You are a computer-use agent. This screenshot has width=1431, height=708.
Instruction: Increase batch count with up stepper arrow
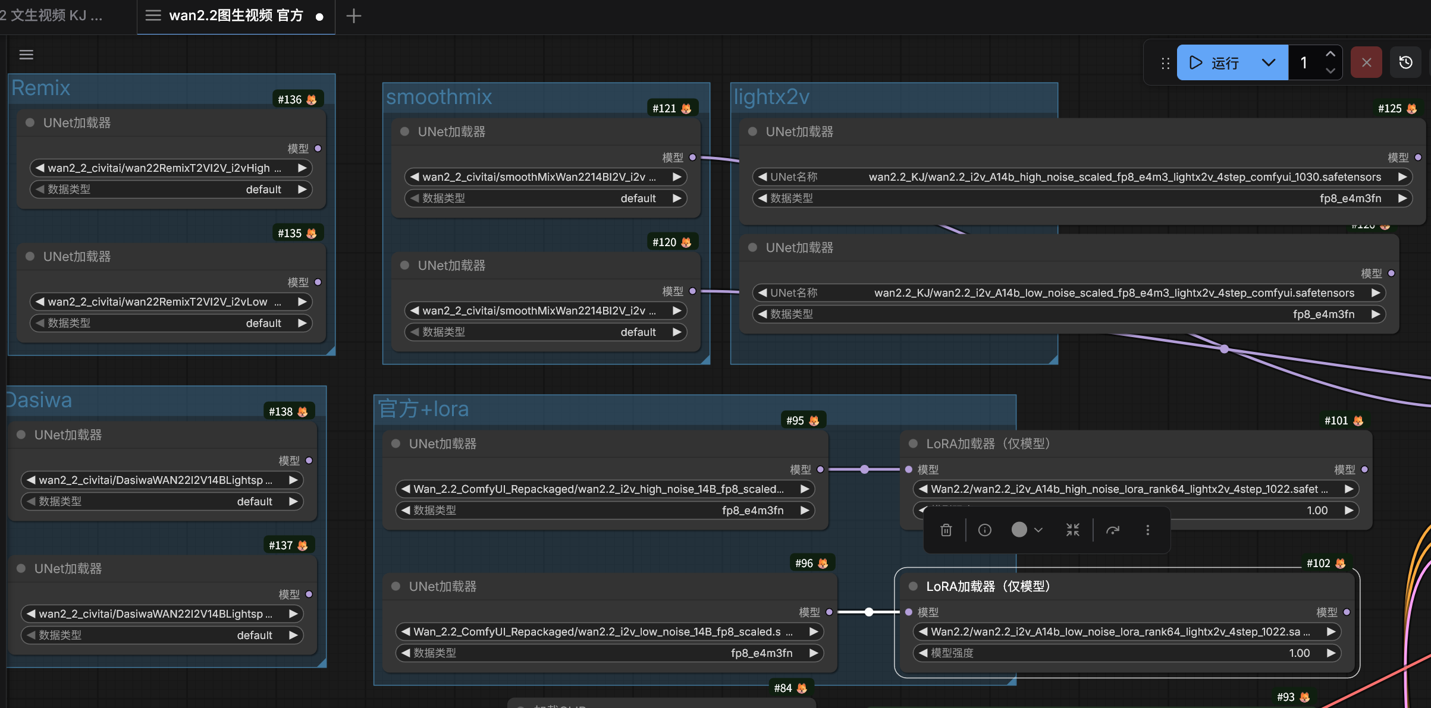tap(1330, 54)
